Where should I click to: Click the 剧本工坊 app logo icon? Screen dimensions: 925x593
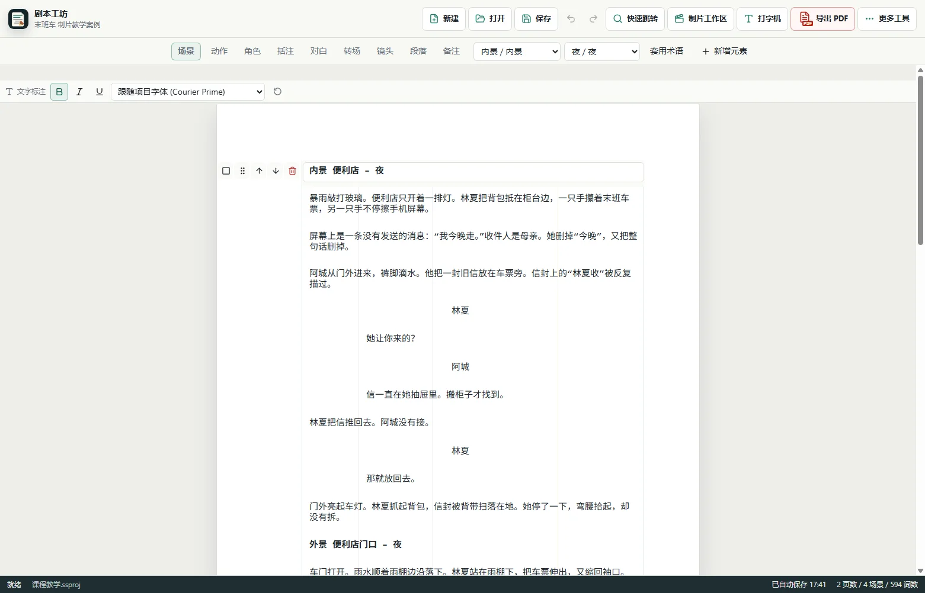18,19
